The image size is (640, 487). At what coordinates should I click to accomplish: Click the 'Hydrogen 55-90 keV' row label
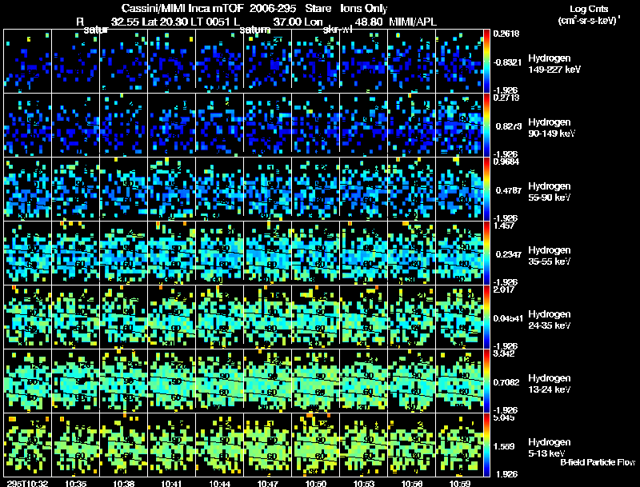click(549, 192)
